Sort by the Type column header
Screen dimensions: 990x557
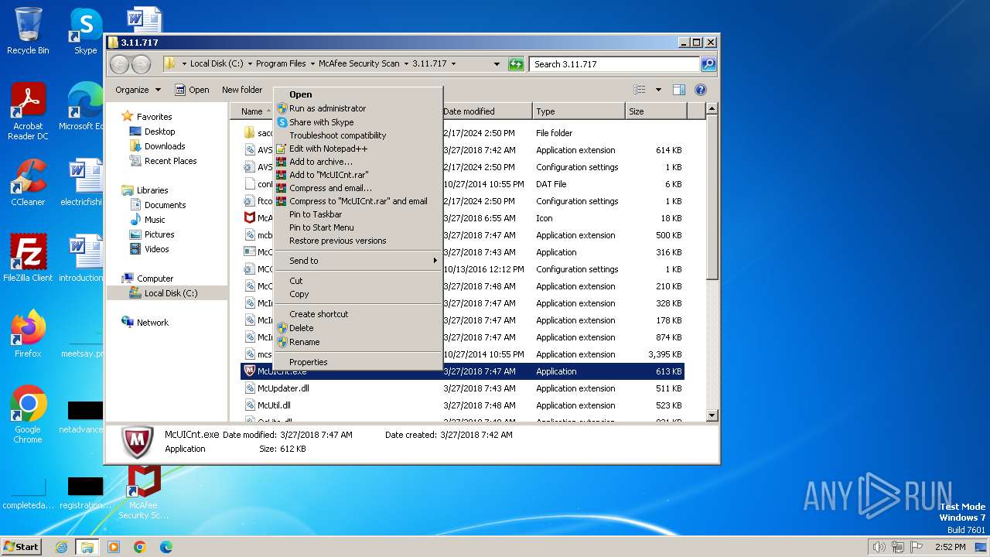(x=579, y=111)
